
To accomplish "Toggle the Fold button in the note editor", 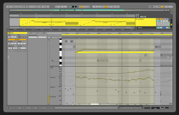I will pos(51,37).
